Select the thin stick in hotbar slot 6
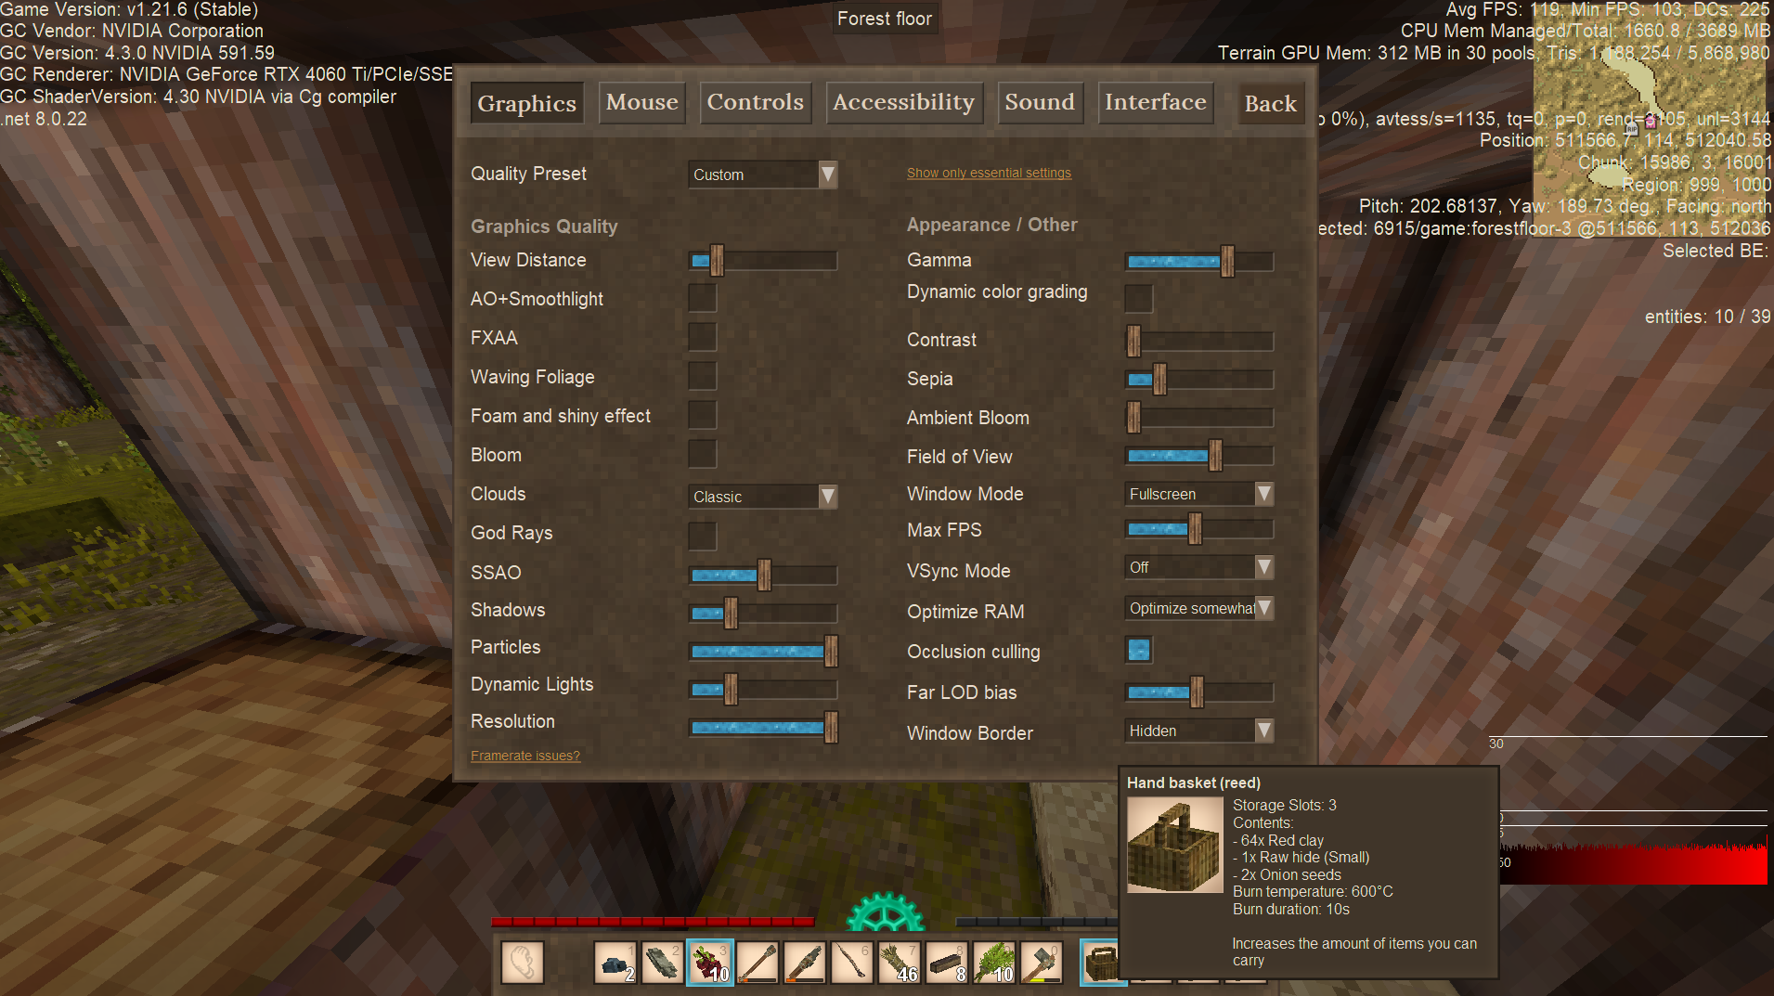 click(851, 963)
